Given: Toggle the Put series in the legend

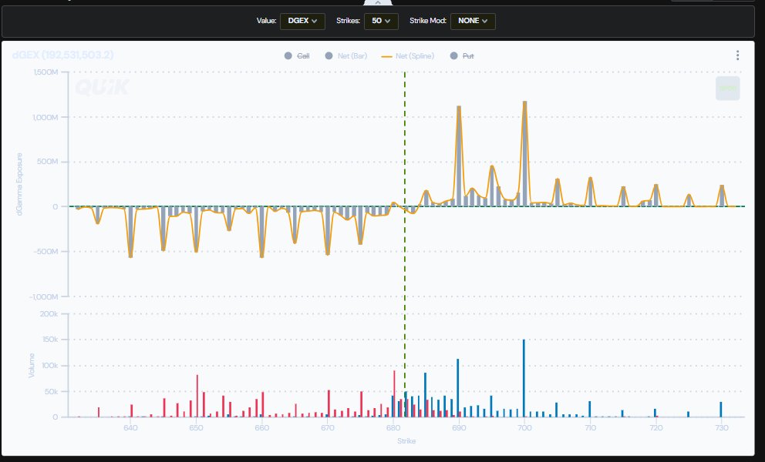Looking at the screenshot, I should pos(462,56).
